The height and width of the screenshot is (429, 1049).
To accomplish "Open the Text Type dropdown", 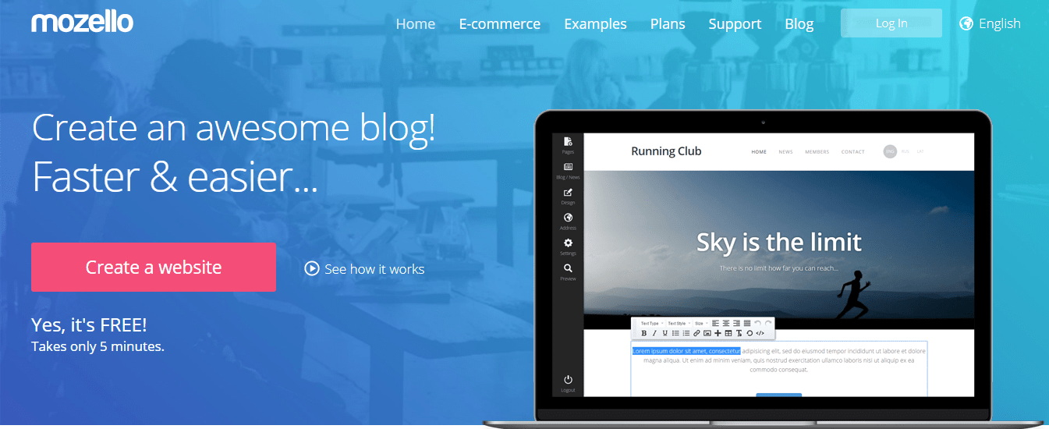I will tap(651, 323).
